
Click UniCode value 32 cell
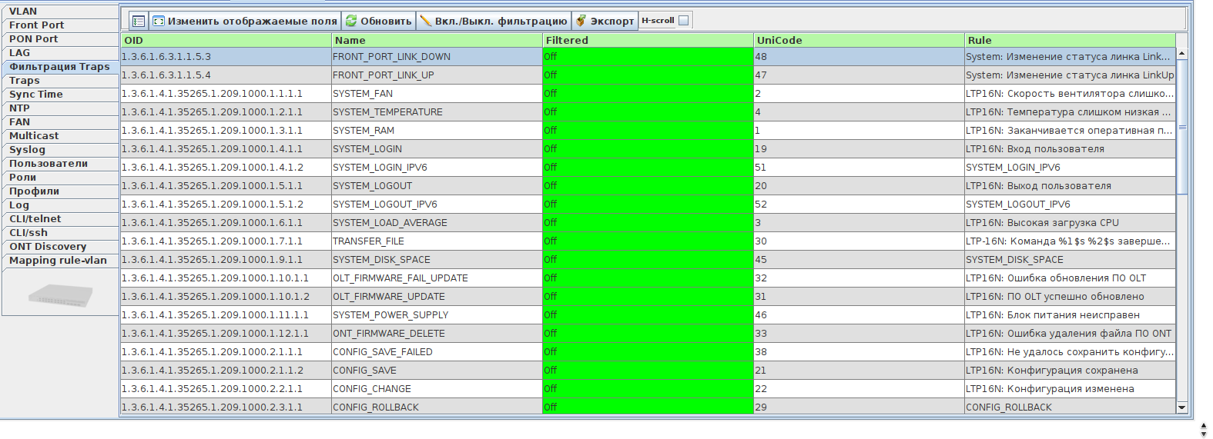(x=859, y=278)
